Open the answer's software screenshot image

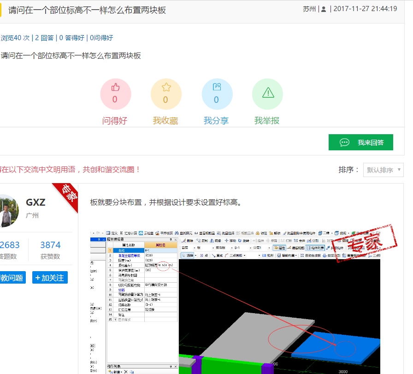tap(235, 302)
